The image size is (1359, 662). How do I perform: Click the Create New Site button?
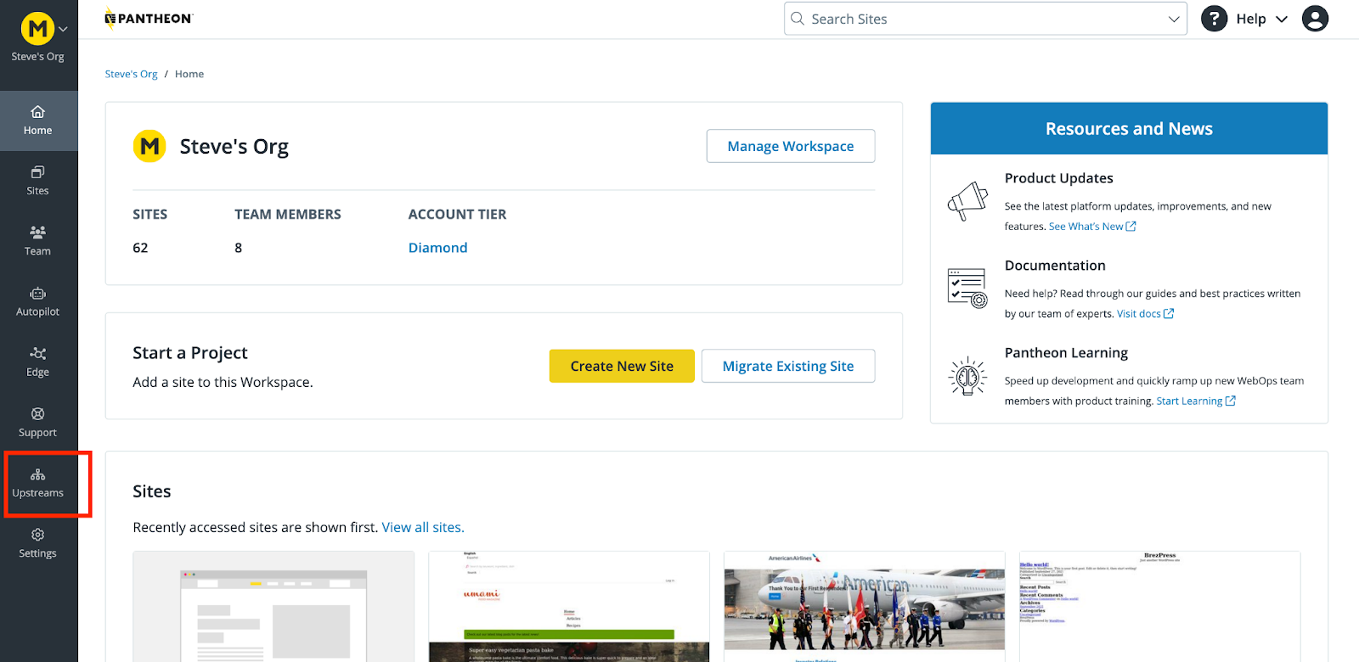pyautogui.click(x=622, y=366)
